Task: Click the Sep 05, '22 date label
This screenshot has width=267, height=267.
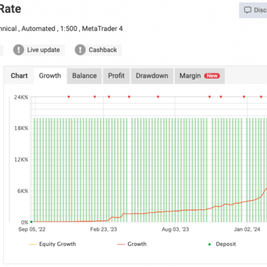Action: click(32, 229)
